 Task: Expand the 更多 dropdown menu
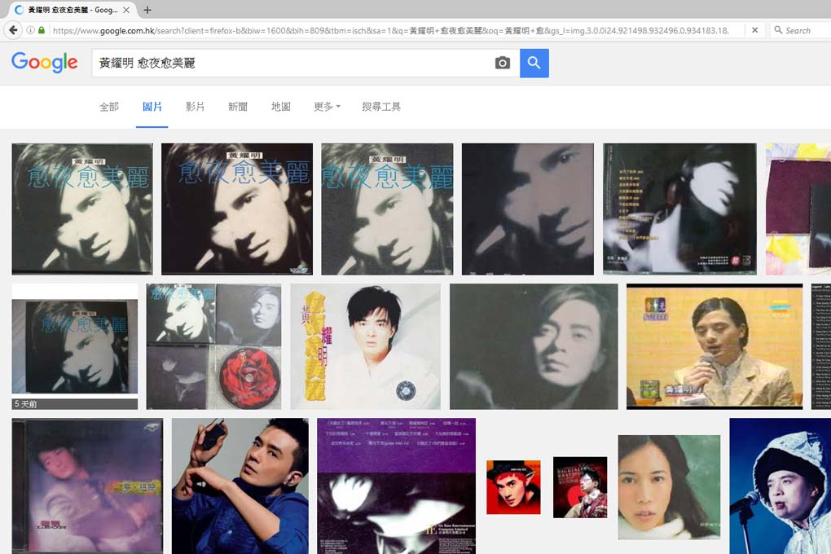tap(327, 107)
